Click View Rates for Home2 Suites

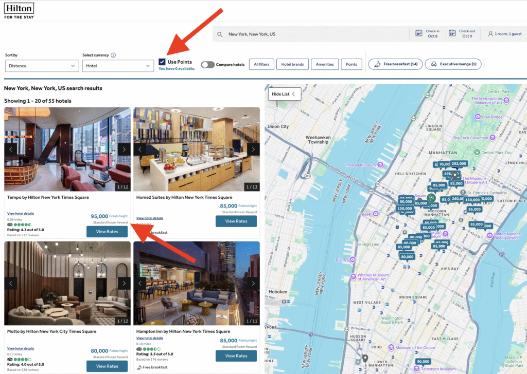(236, 221)
